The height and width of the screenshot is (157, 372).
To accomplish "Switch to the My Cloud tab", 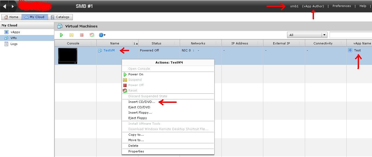I will (35, 17).
